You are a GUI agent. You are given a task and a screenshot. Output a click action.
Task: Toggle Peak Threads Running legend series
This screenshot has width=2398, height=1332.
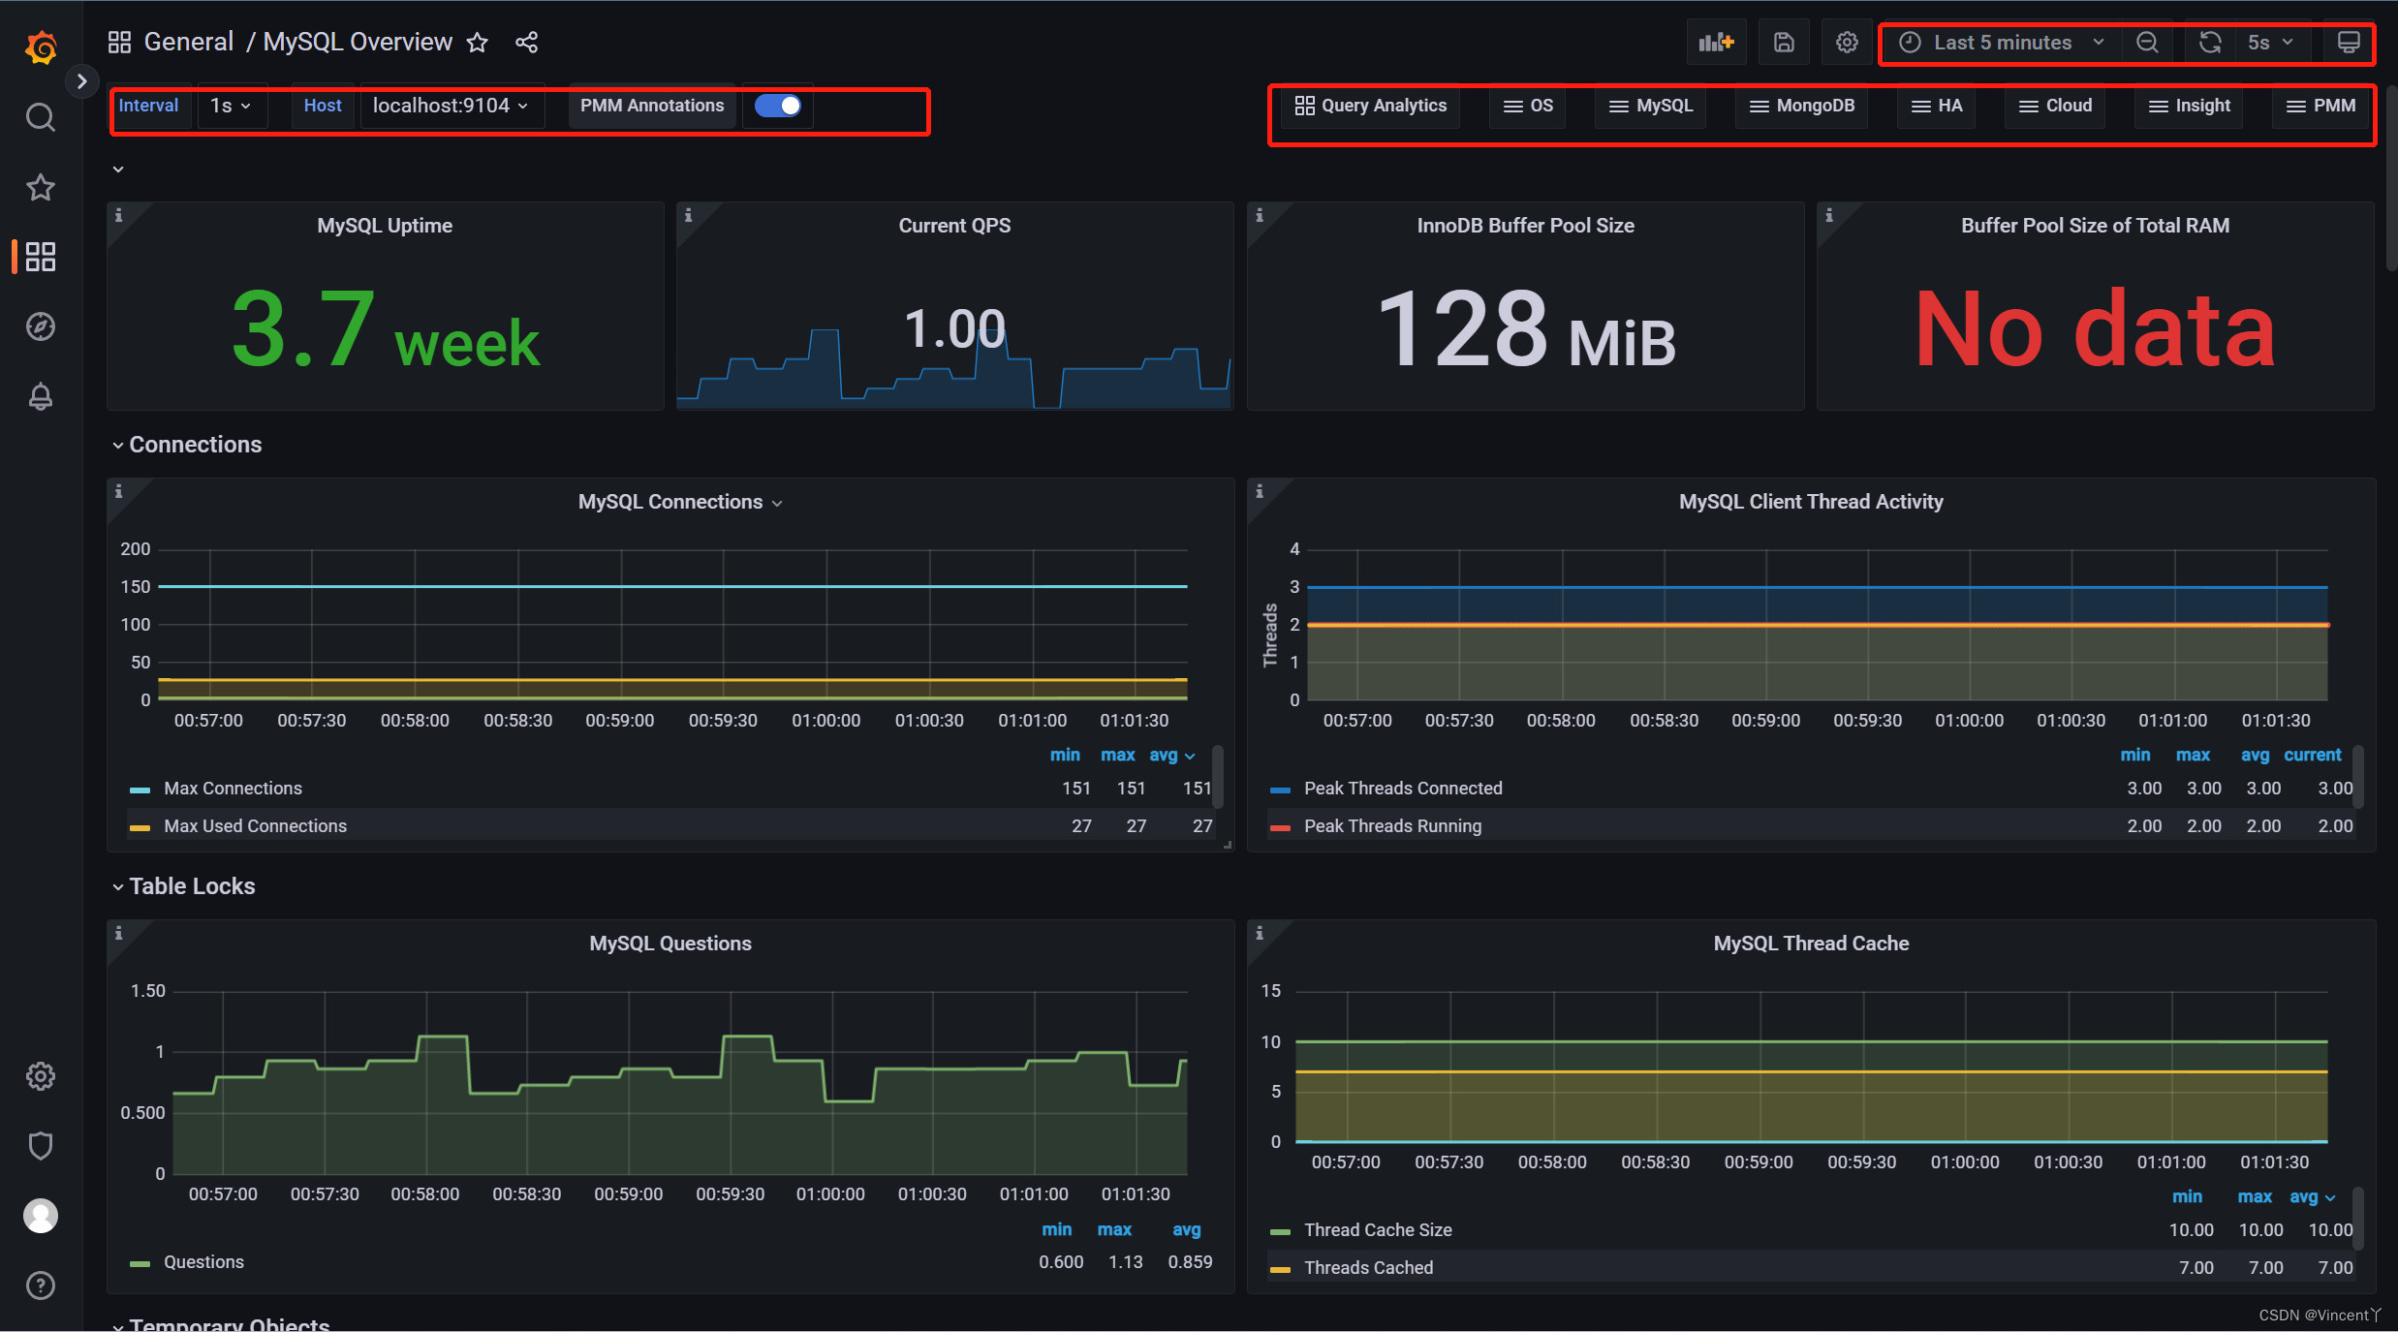(x=1392, y=826)
